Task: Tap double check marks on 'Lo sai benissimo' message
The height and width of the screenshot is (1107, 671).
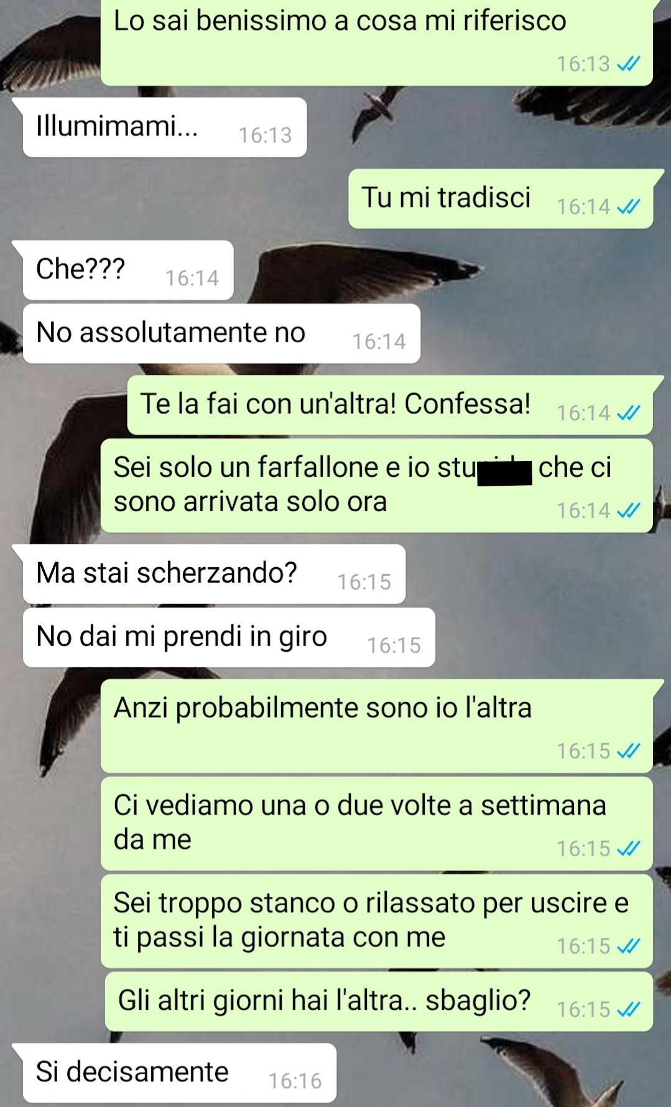Action: point(628,64)
